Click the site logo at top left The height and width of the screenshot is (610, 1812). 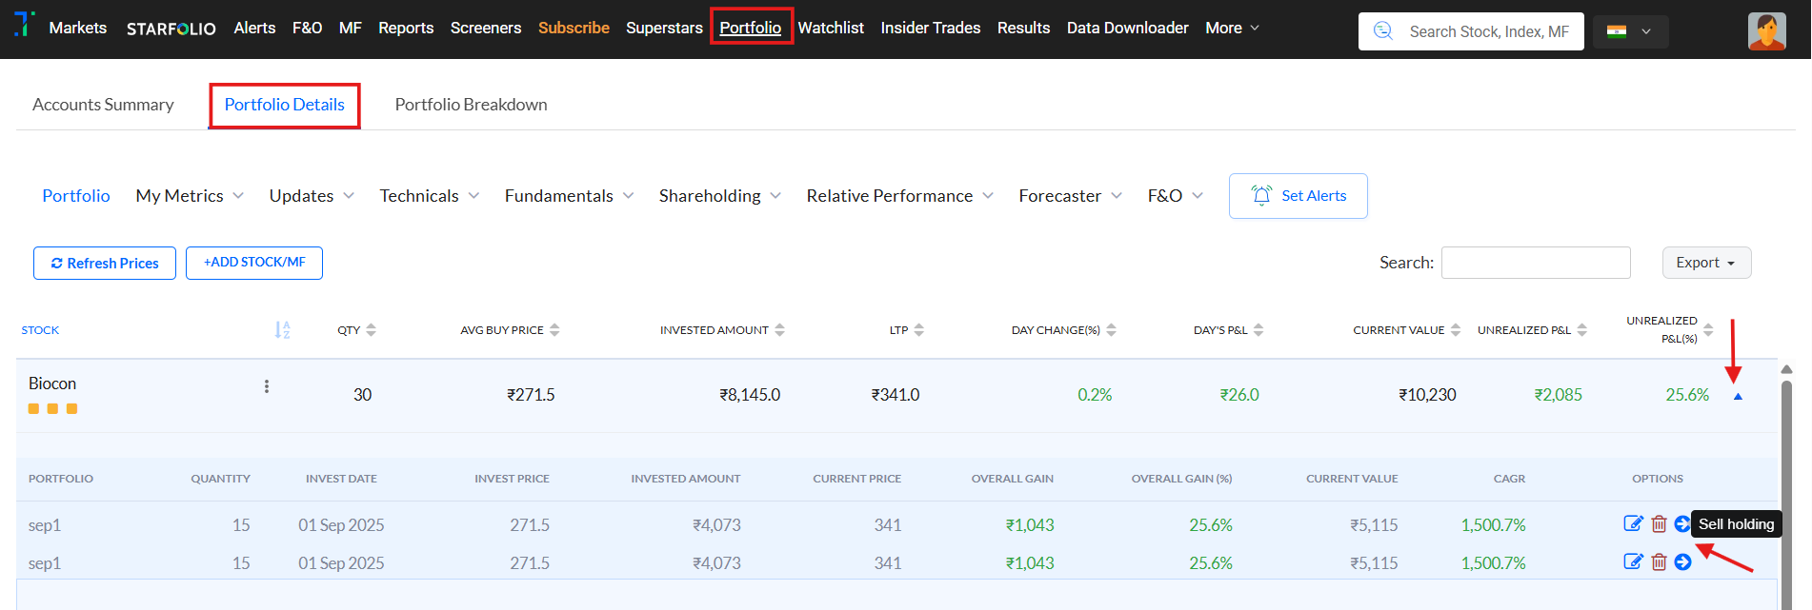24,25
